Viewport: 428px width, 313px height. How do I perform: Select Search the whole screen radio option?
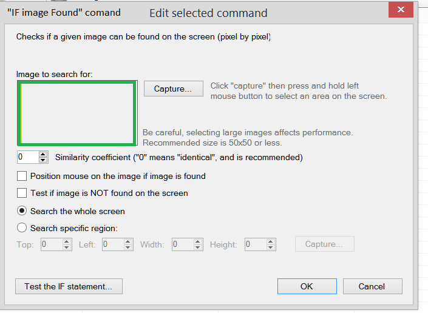tap(22, 211)
